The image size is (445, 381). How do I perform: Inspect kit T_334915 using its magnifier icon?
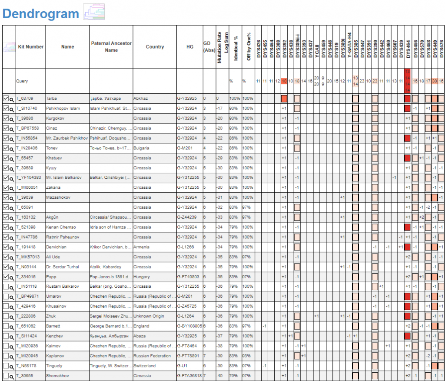tap(12, 277)
